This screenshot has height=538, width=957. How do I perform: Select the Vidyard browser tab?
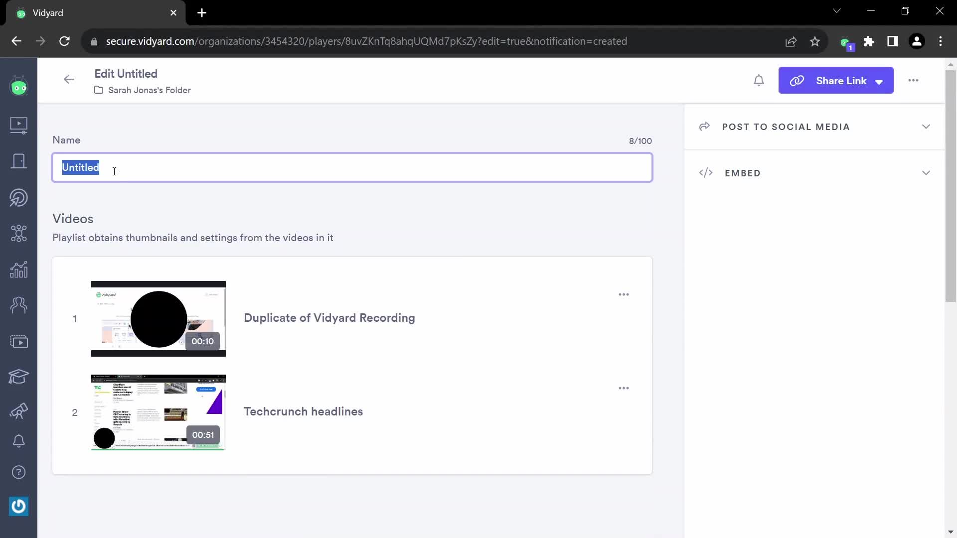pos(95,13)
